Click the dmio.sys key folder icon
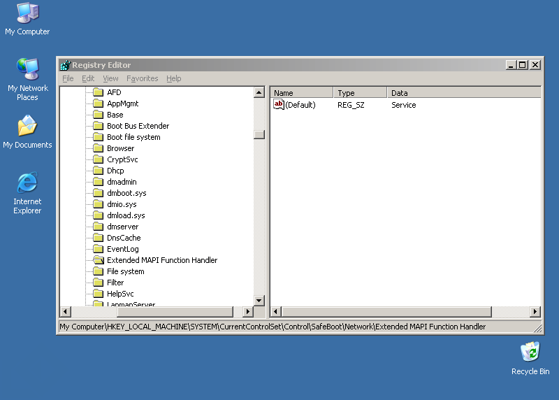The height and width of the screenshot is (400, 559). click(98, 204)
